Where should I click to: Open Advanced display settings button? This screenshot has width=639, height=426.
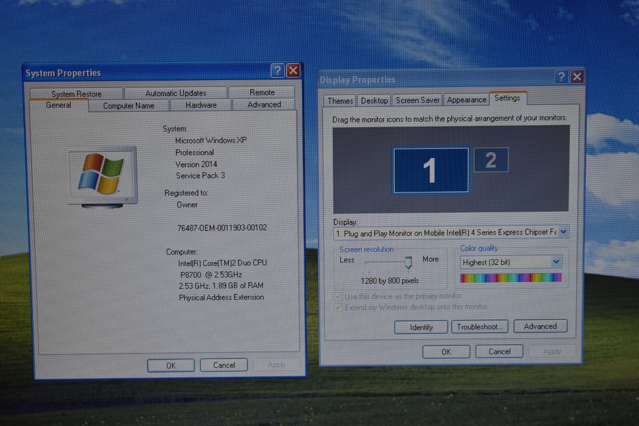(540, 326)
